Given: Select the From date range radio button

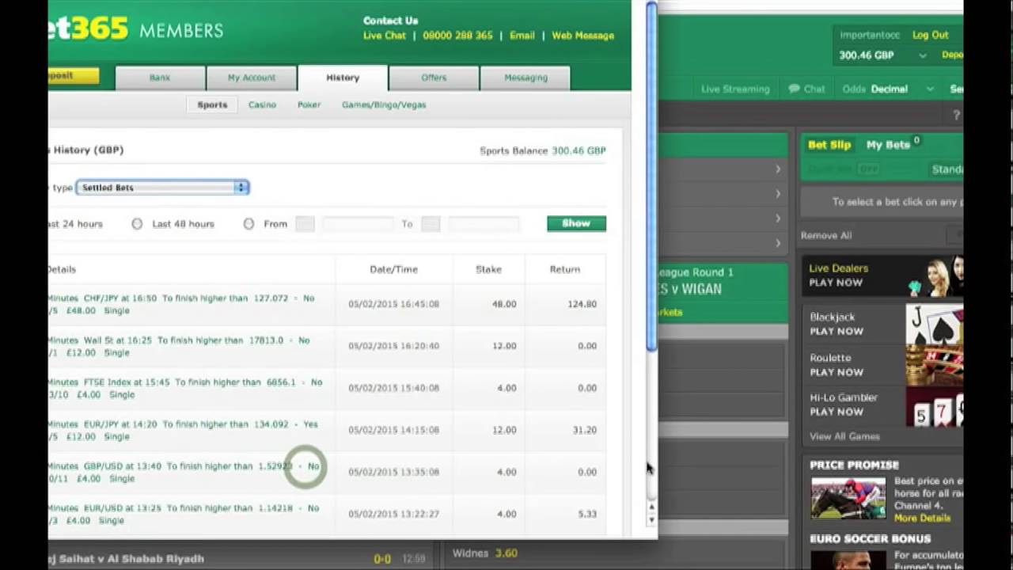Looking at the screenshot, I should pos(249,224).
